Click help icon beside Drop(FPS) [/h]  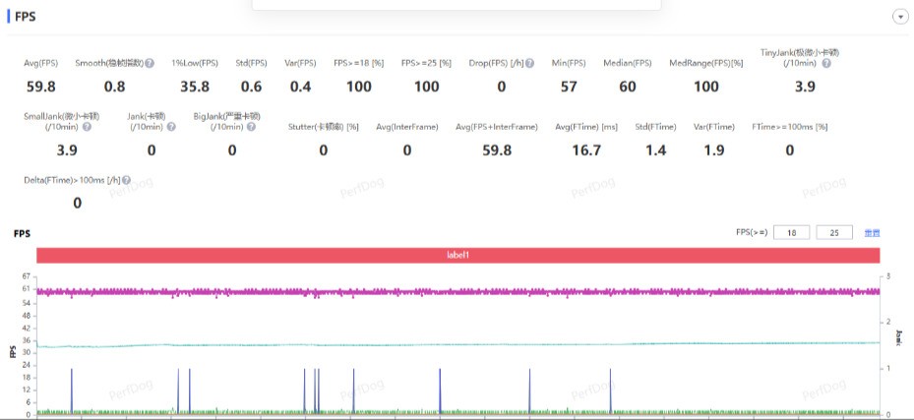[529, 64]
